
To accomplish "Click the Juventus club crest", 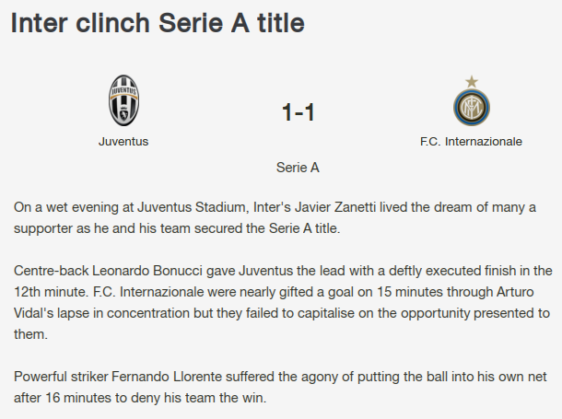I will pyautogui.click(x=123, y=101).
